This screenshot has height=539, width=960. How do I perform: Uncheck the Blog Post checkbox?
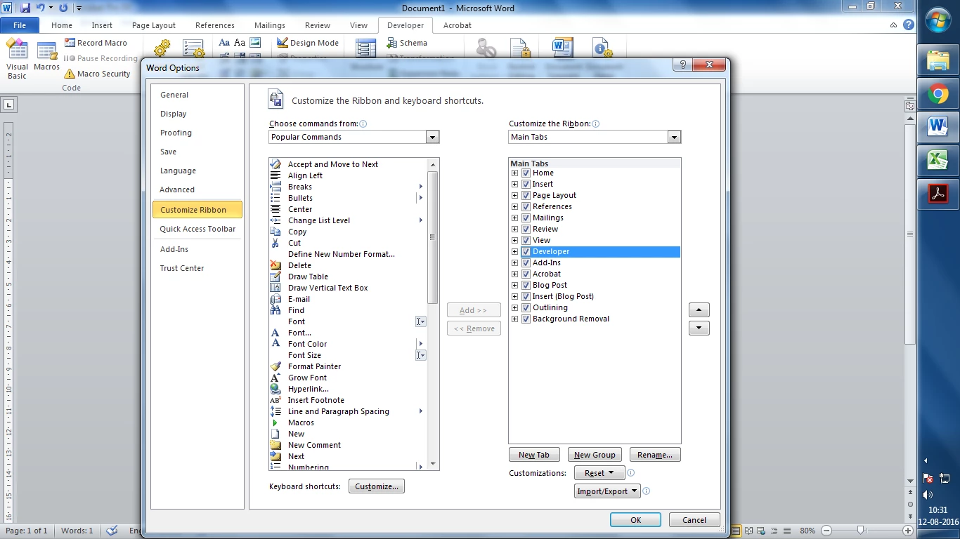[526, 285]
